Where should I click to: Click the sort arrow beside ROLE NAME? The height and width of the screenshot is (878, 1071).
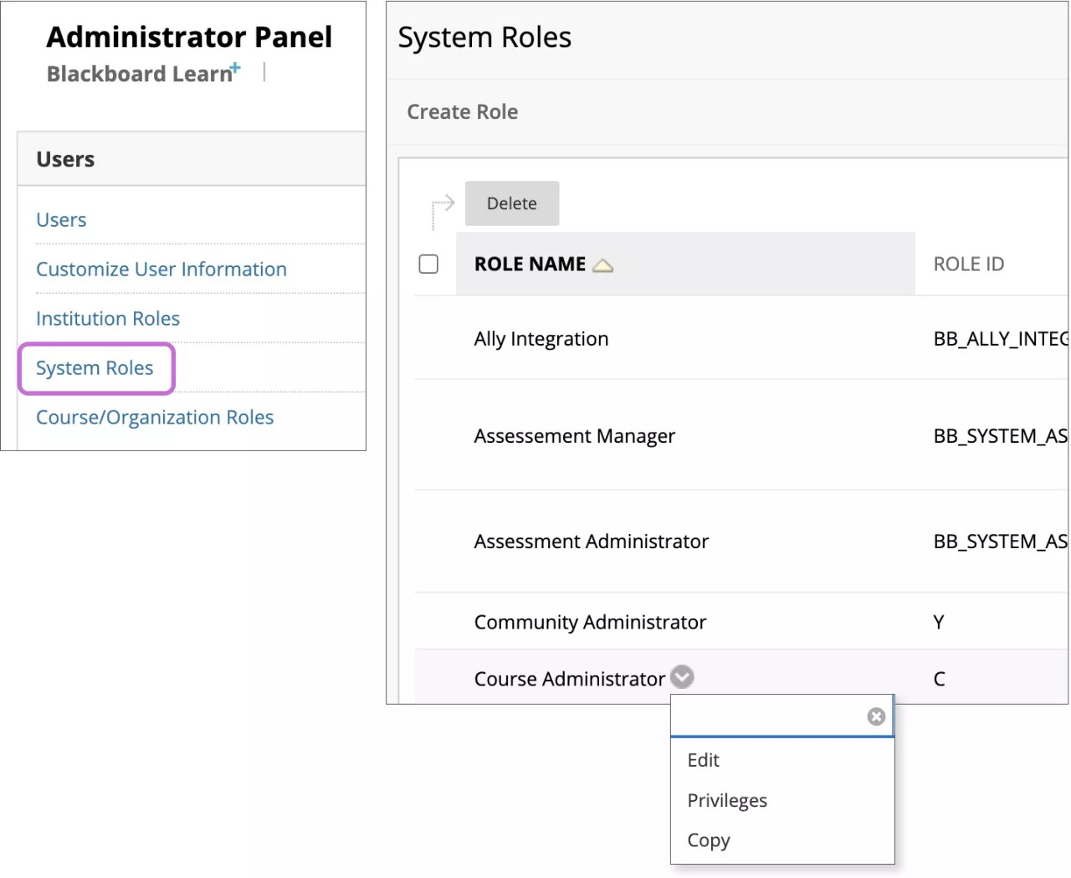pyautogui.click(x=603, y=264)
